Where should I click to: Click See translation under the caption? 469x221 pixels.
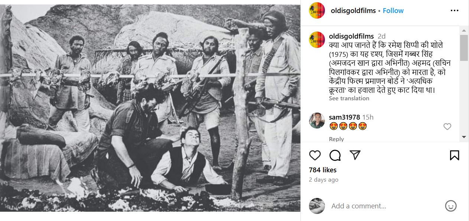(349, 98)
